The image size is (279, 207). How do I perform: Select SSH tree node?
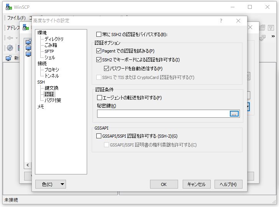pos(41,82)
